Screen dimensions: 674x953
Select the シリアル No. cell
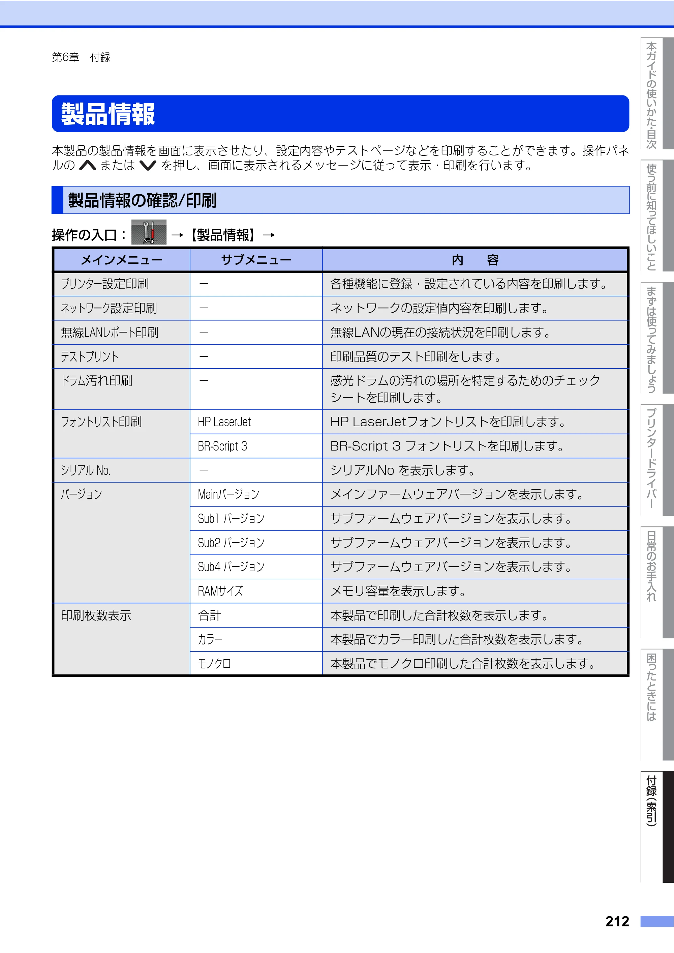coord(122,470)
